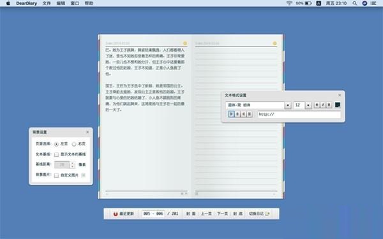Click the icon at left page bottom-right corner
The height and width of the screenshot is (239, 383).
(184, 194)
